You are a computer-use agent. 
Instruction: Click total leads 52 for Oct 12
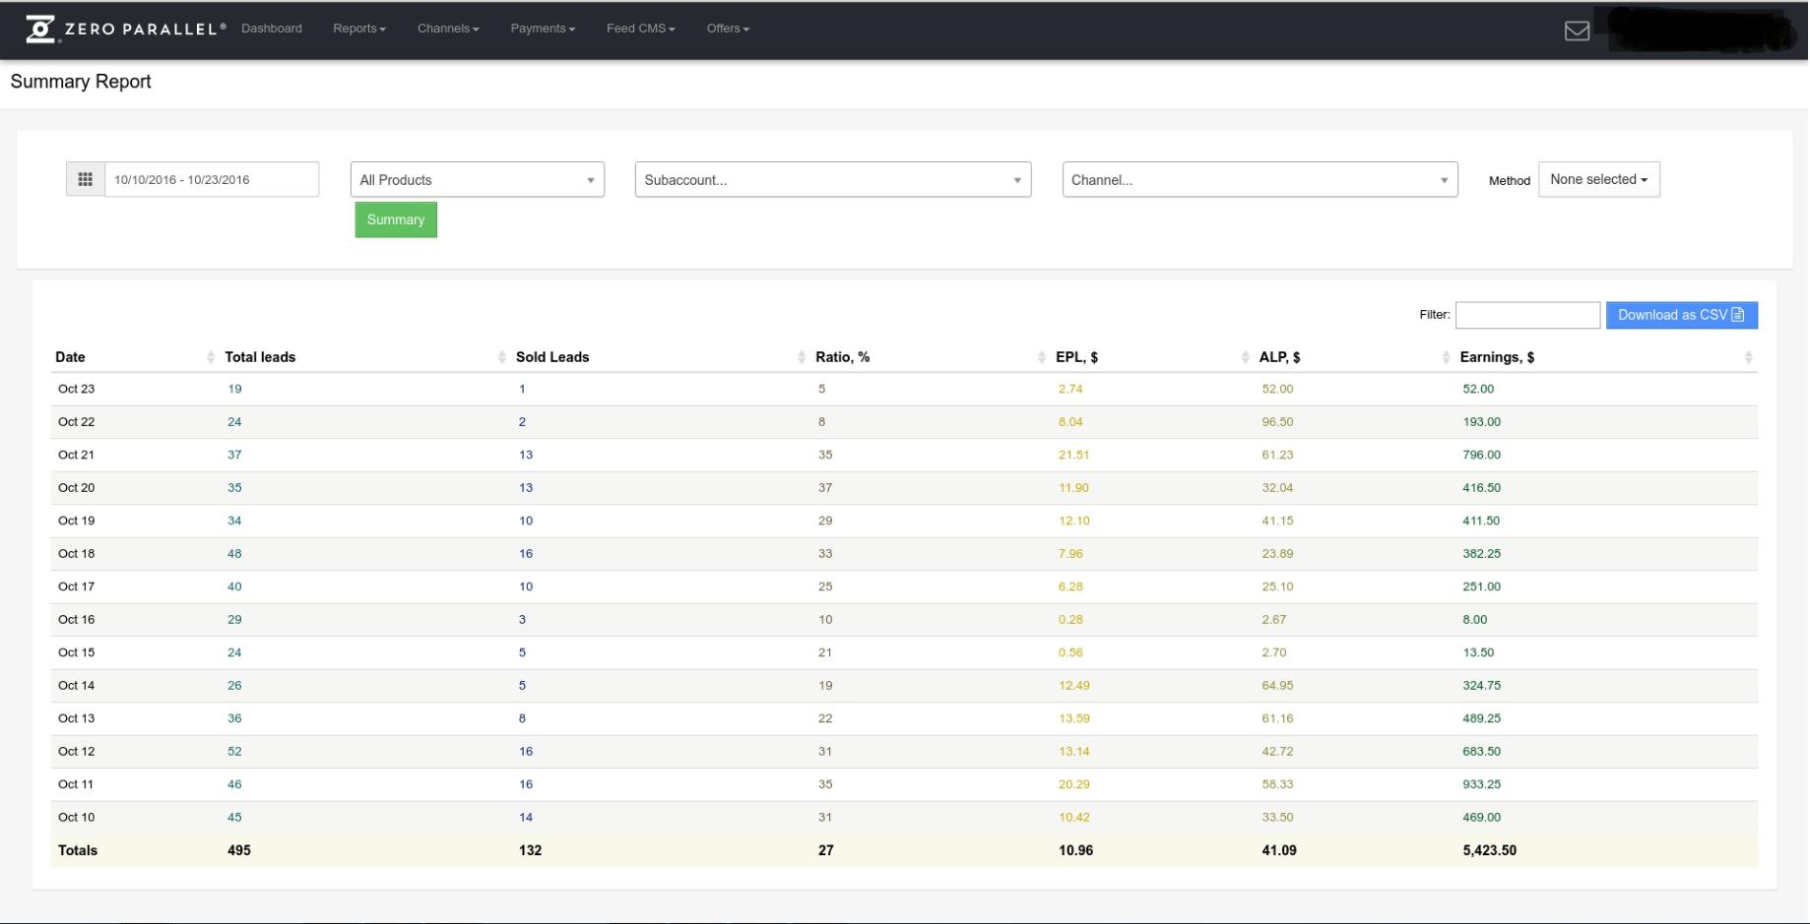pyautogui.click(x=234, y=751)
